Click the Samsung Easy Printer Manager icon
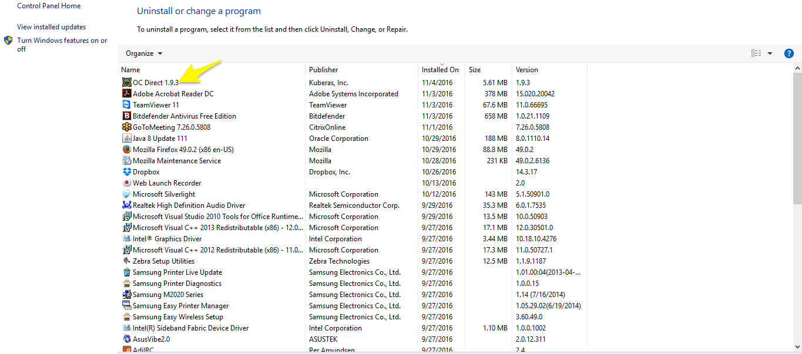This screenshot has width=802, height=354. point(127,306)
